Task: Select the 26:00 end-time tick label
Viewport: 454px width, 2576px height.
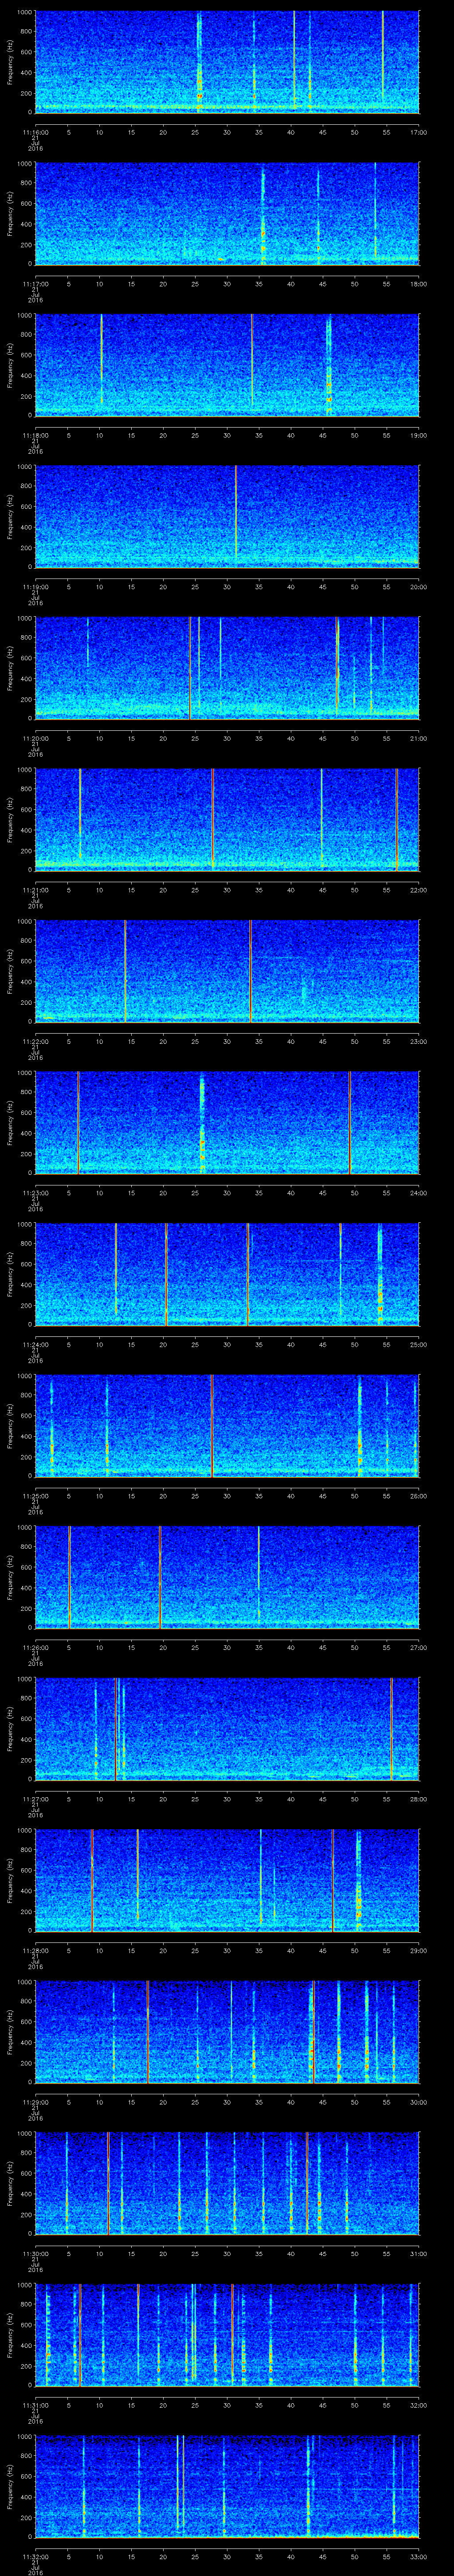Action: coord(418,1496)
